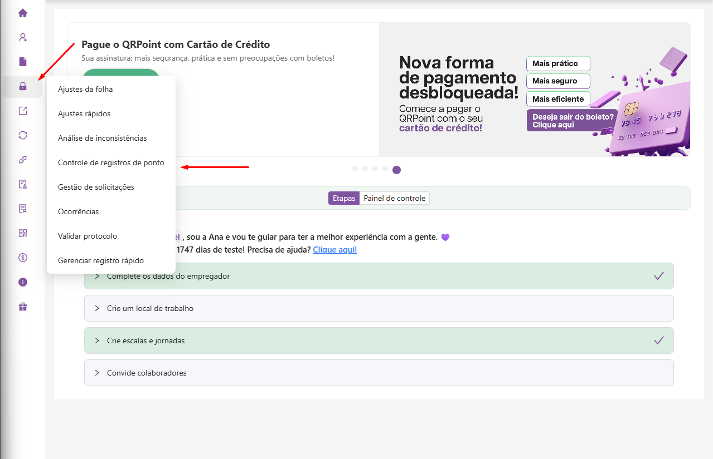Open the dollar sign billing icon
The height and width of the screenshot is (459, 713).
23,258
